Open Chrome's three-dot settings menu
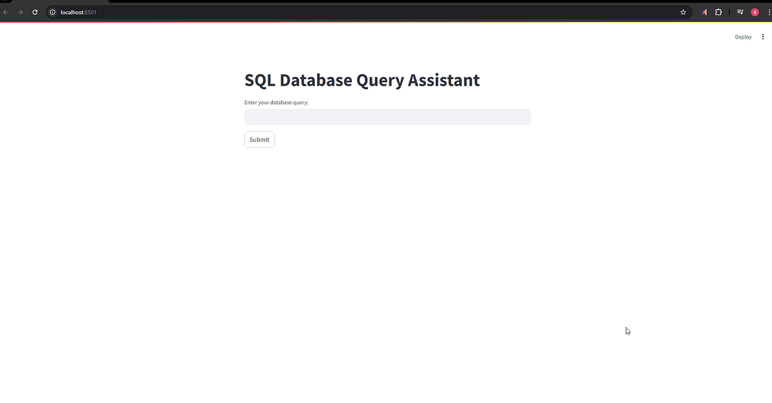The width and height of the screenshot is (772, 403). click(x=768, y=12)
